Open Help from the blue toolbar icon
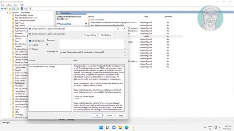The height and width of the screenshot is (131, 234). pos(22,9)
